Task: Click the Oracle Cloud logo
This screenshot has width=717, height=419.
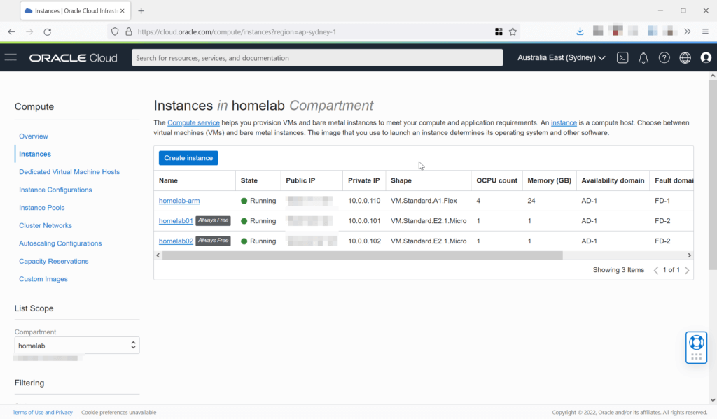Action: (x=73, y=58)
